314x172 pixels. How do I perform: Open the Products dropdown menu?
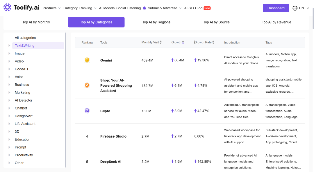pyautogui.click(x=52, y=8)
